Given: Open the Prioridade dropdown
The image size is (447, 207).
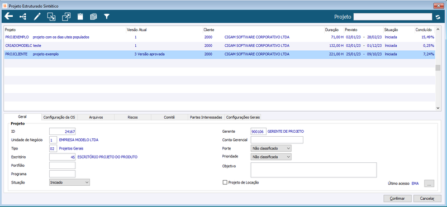Looking at the screenshot, I should click(x=271, y=157).
